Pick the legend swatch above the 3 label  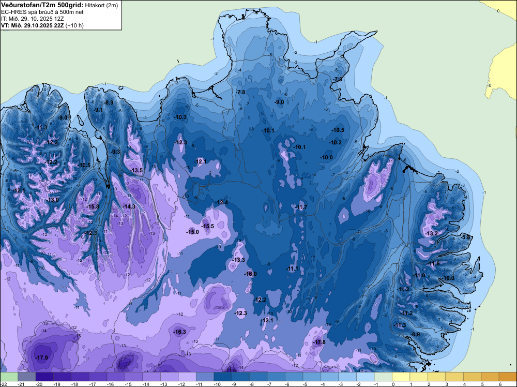pos(454,377)
